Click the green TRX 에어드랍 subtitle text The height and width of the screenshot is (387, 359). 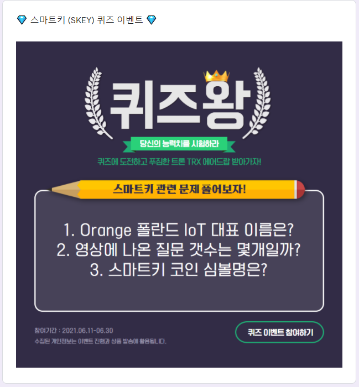point(179,162)
